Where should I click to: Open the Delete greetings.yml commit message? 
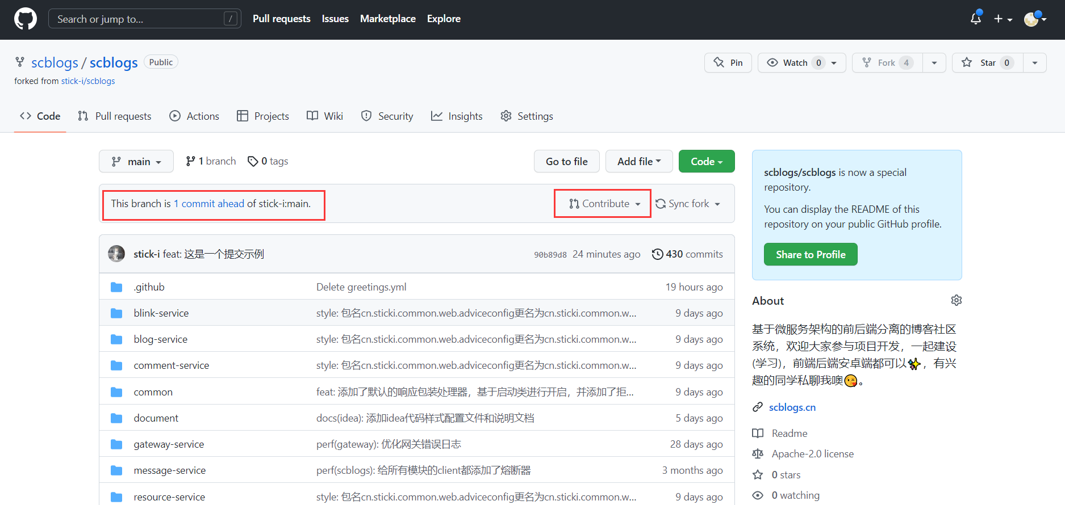pos(361,287)
